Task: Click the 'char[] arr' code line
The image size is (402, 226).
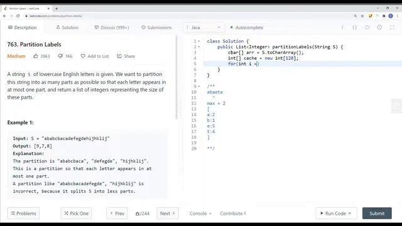Action: coord(266,53)
